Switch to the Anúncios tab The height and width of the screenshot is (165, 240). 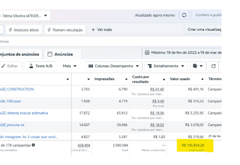pyautogui.click(x=62, y=54)
